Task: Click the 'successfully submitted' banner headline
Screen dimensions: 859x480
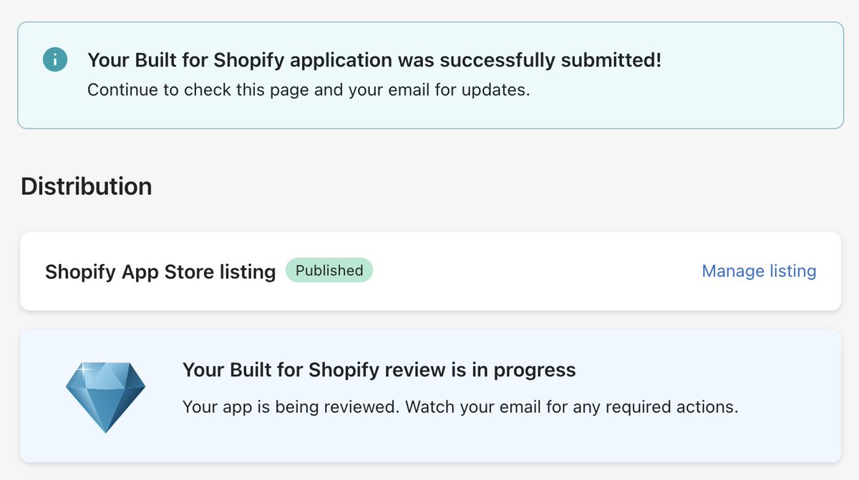Action: tap(374, 60)
